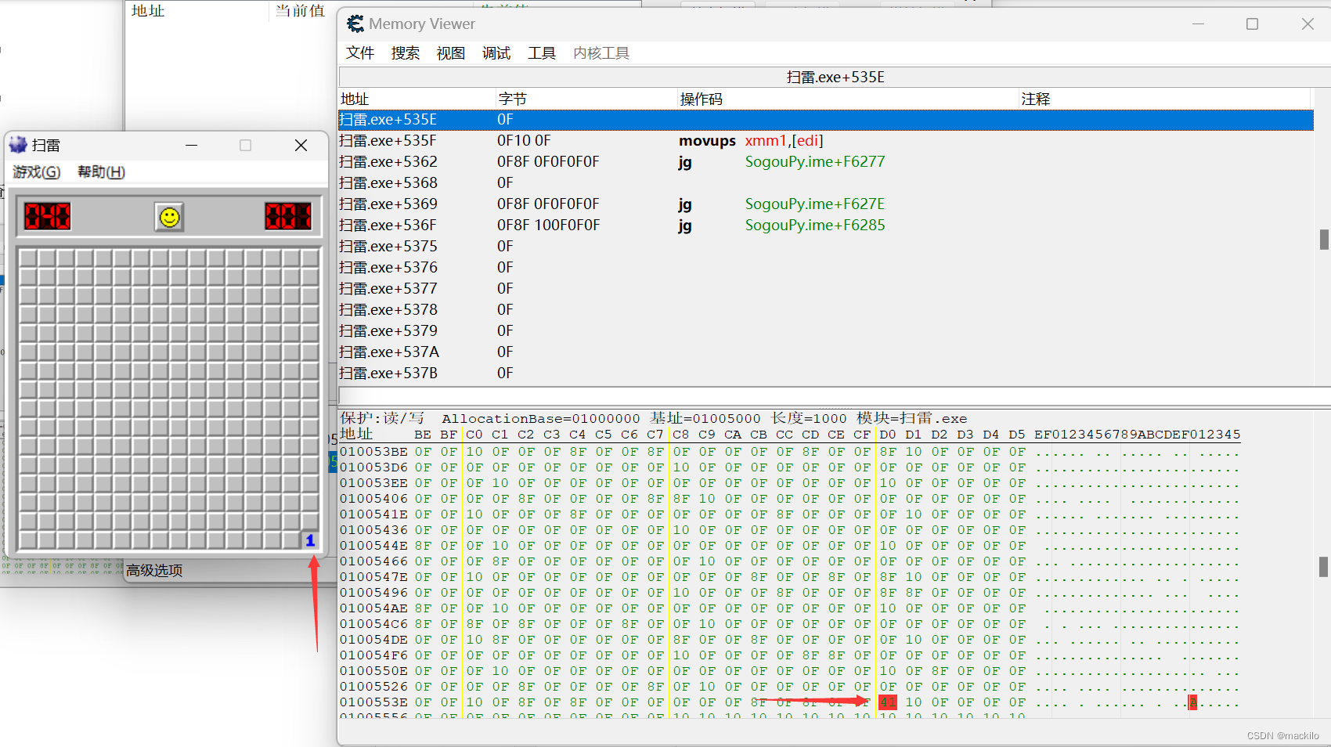Open the 文件 menu in Memory Viewer

[x=360, y=53]
